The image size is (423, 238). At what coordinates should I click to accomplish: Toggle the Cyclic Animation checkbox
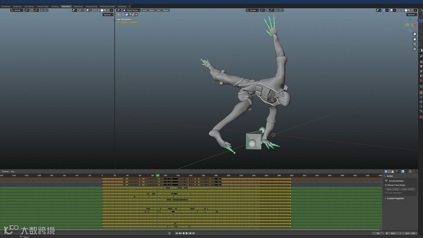pos(386,193)
